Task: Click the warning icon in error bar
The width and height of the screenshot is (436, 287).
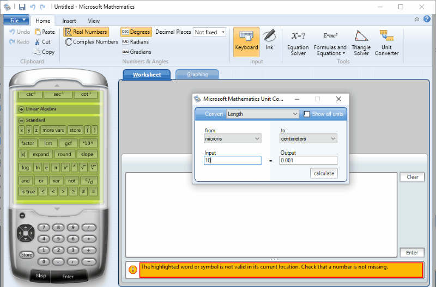Action: click(x=132, y=269)
